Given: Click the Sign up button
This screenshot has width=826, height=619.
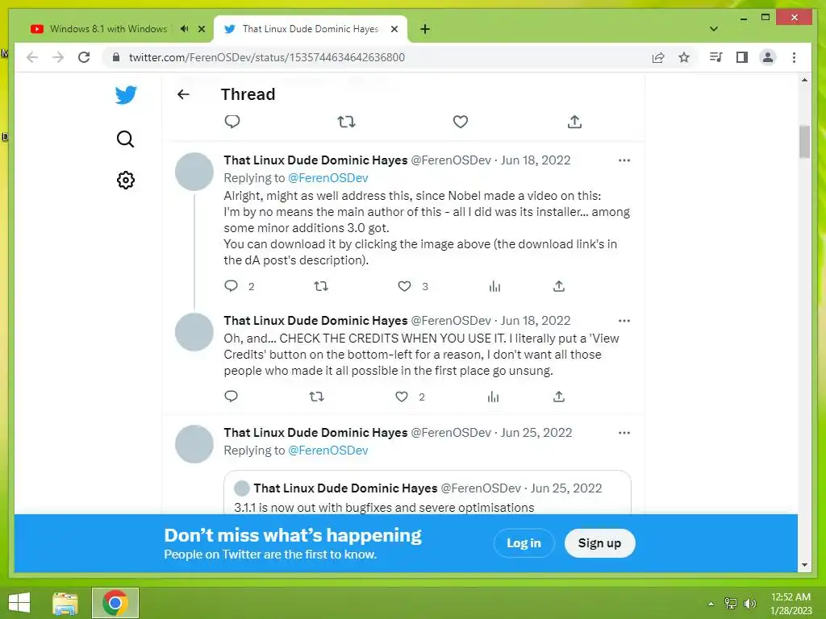Looking at the screenshot, I should pos(599,542).
